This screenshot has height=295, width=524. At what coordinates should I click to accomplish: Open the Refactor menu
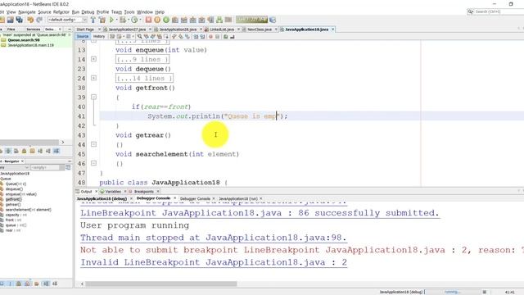click(61, 12)
